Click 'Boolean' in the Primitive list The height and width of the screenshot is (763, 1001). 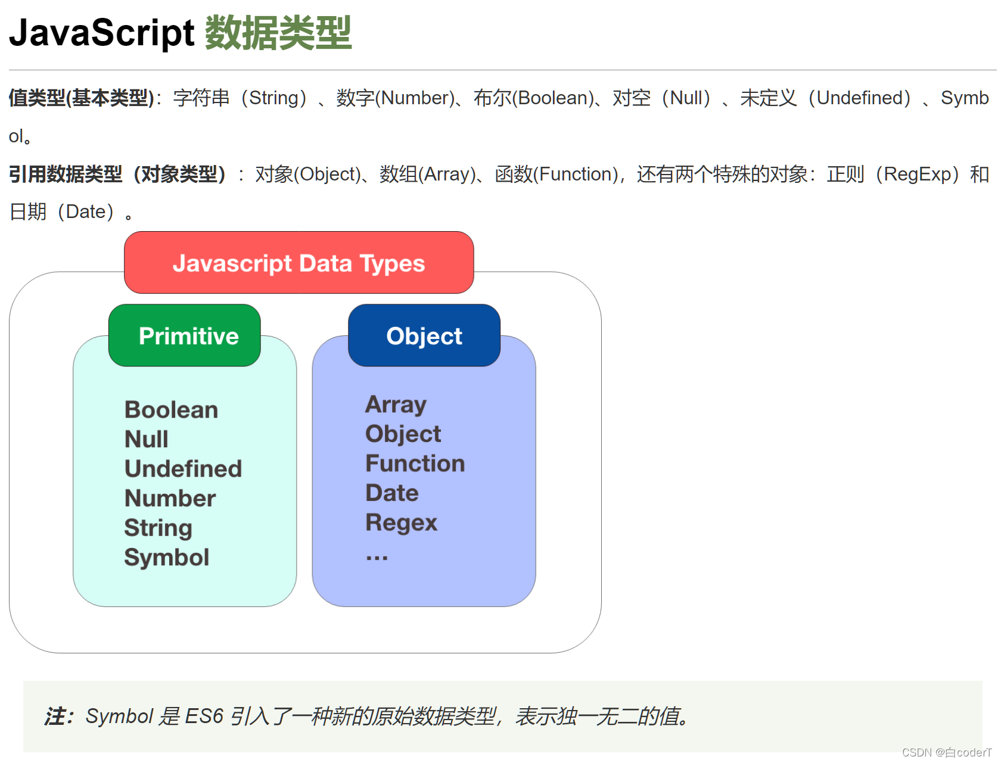[x=172, y=410]
